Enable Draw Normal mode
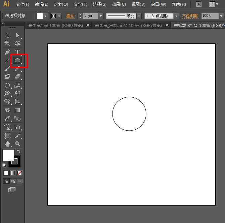This screenshot has height=223, width=225. [6, 181]
